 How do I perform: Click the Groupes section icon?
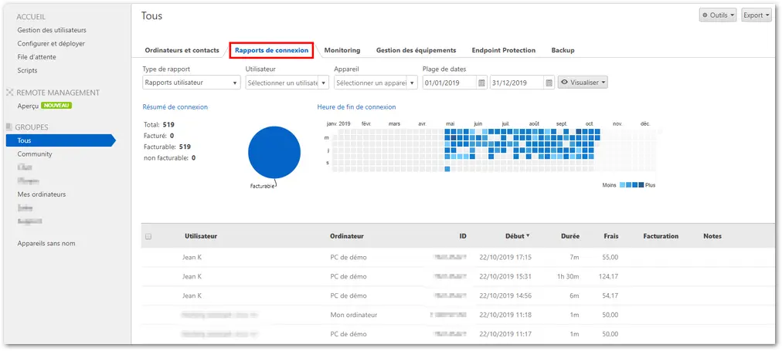[10, 127]
